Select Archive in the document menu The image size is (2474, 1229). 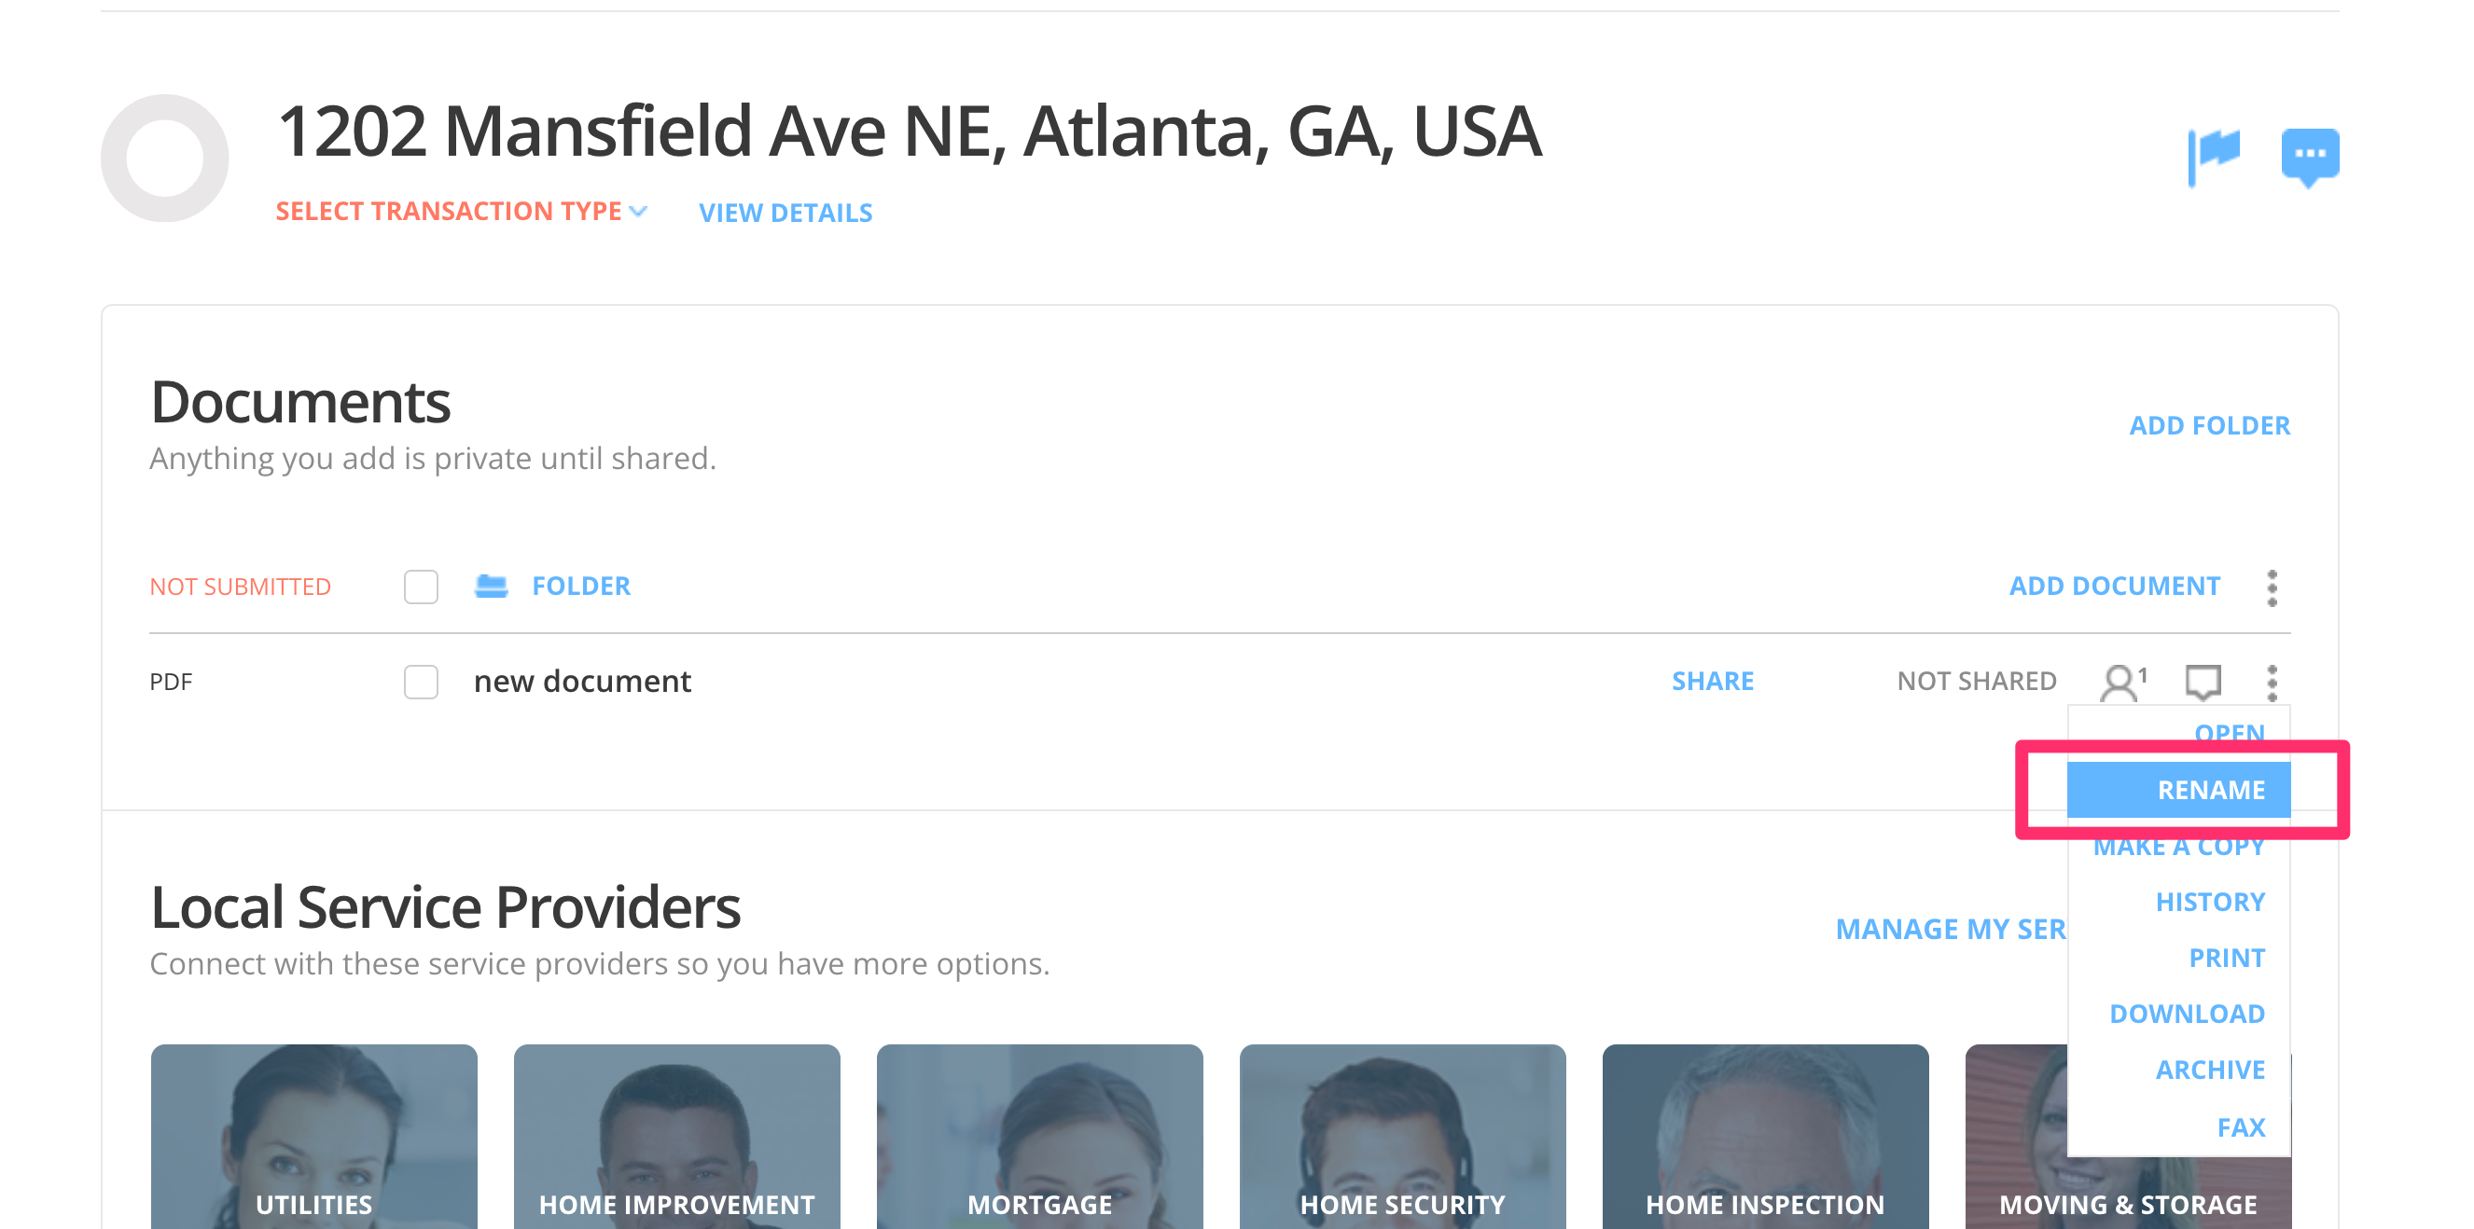point(2210,1070)
